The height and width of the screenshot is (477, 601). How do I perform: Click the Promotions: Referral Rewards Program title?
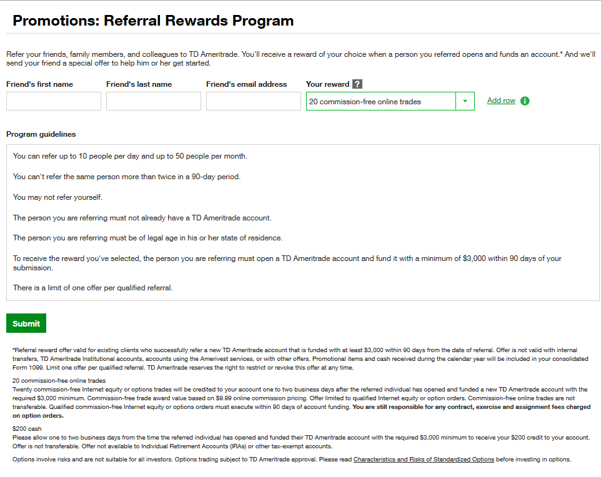click(x=153, y=21)
